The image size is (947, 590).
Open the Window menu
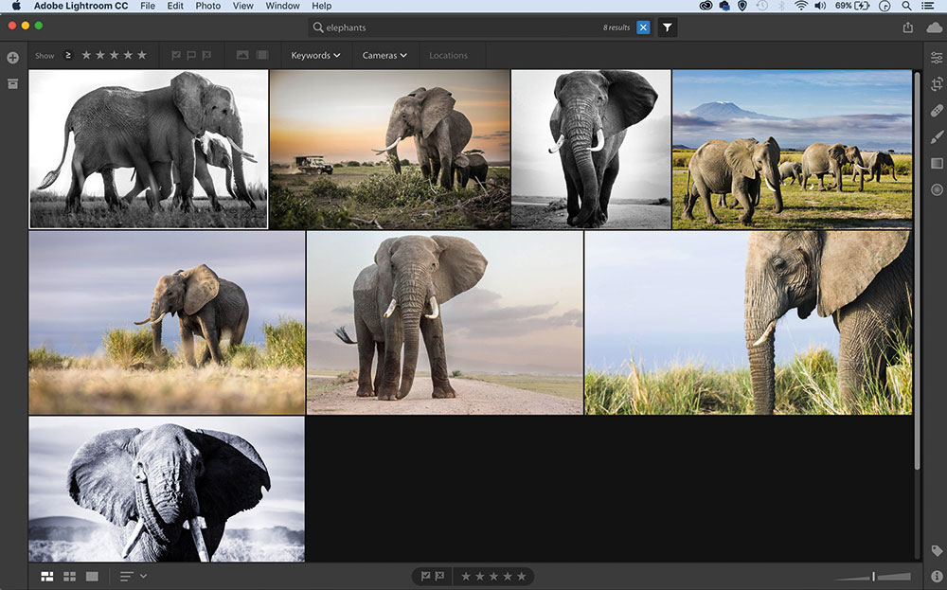(x=282, y=6)
